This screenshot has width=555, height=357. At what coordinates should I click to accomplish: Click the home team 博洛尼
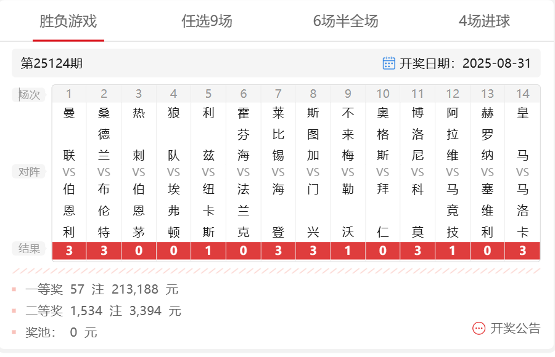(x=417, y=134)
